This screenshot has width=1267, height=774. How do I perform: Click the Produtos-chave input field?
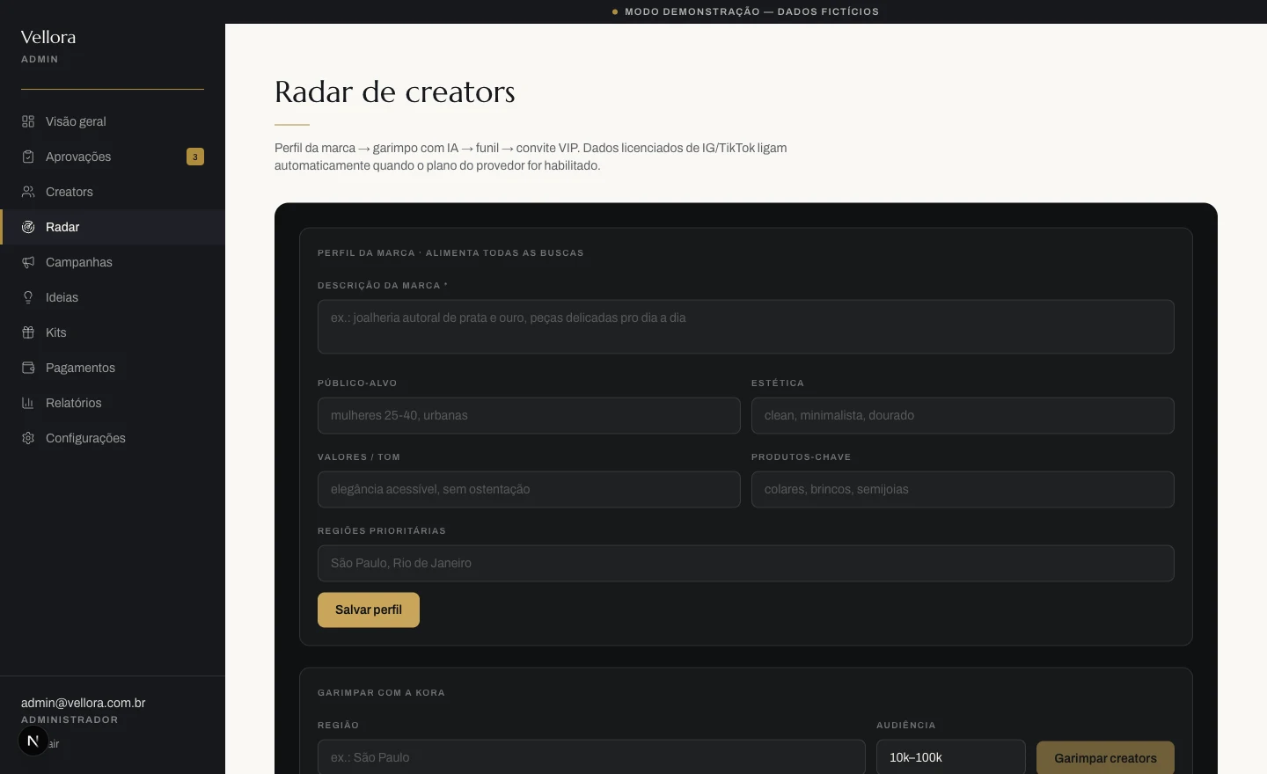click(963, 489)
